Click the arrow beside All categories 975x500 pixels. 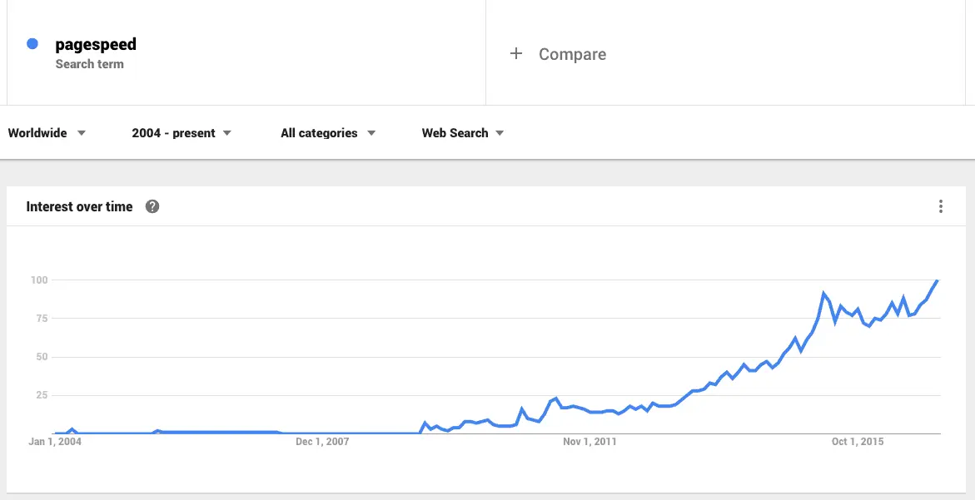tap(371, 133)
